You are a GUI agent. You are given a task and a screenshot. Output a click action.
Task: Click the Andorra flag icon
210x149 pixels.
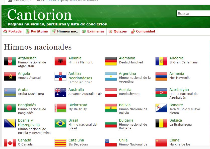161,61
